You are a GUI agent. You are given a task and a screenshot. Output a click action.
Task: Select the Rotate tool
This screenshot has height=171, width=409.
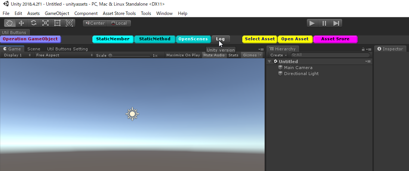coord(33,23)
